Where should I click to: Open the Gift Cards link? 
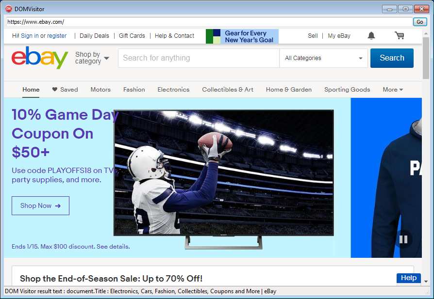(x=132, y=36)
